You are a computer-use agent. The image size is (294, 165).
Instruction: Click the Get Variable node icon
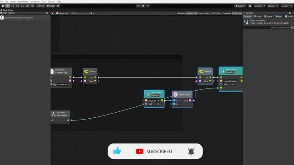[147, 93]
